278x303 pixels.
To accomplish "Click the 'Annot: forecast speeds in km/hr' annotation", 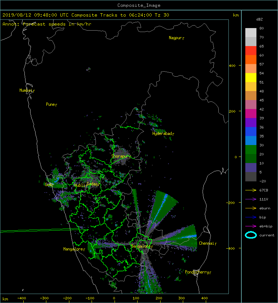I will (47, 24).
